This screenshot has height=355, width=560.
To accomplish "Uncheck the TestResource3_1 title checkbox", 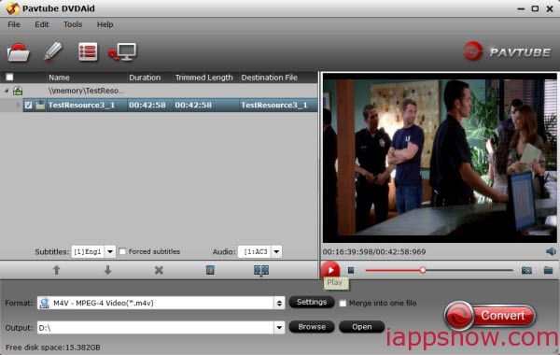I will (29, 106).
